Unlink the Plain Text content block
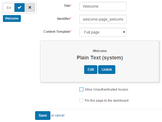This screenshot has width=162, height=122. pos(107,69)
